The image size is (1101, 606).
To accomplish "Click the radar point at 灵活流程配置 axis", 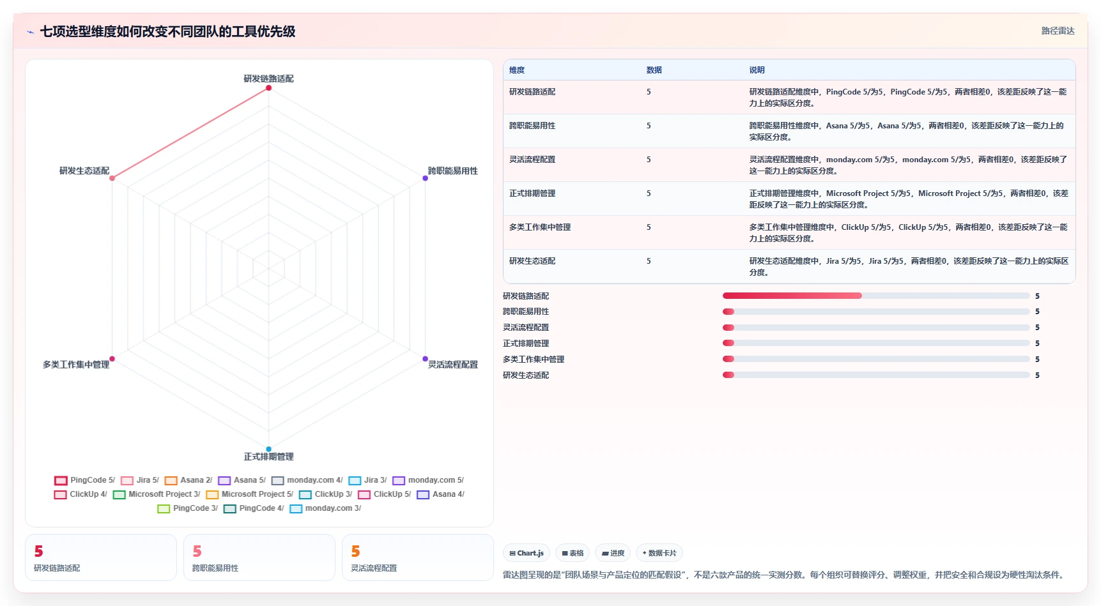I will [x=425, y=359].
